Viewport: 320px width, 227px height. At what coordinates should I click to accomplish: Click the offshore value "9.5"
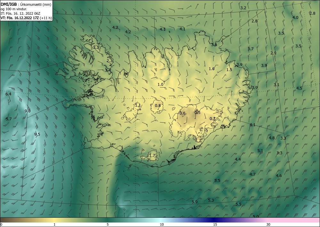tap(37, 134)
